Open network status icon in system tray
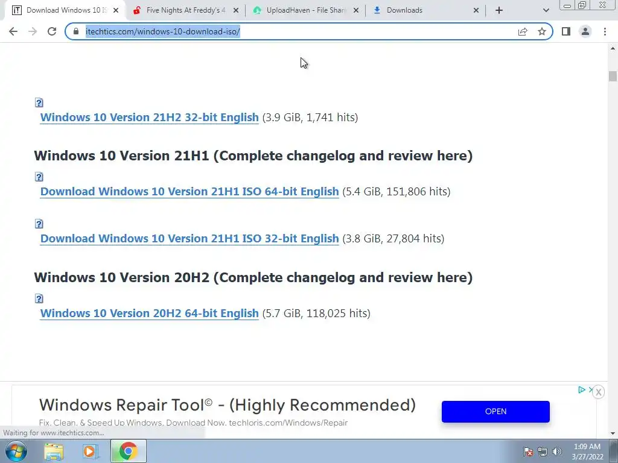The image size is (618, 463). 543,452
